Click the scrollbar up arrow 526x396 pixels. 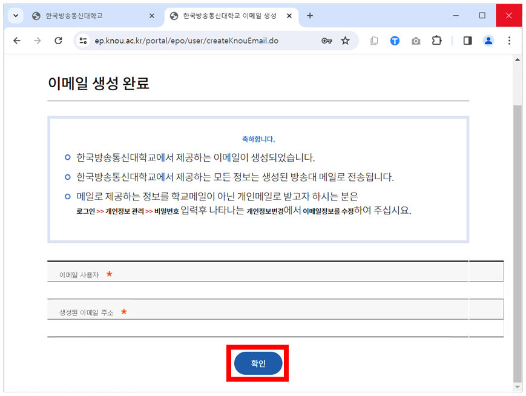point(518,60)
